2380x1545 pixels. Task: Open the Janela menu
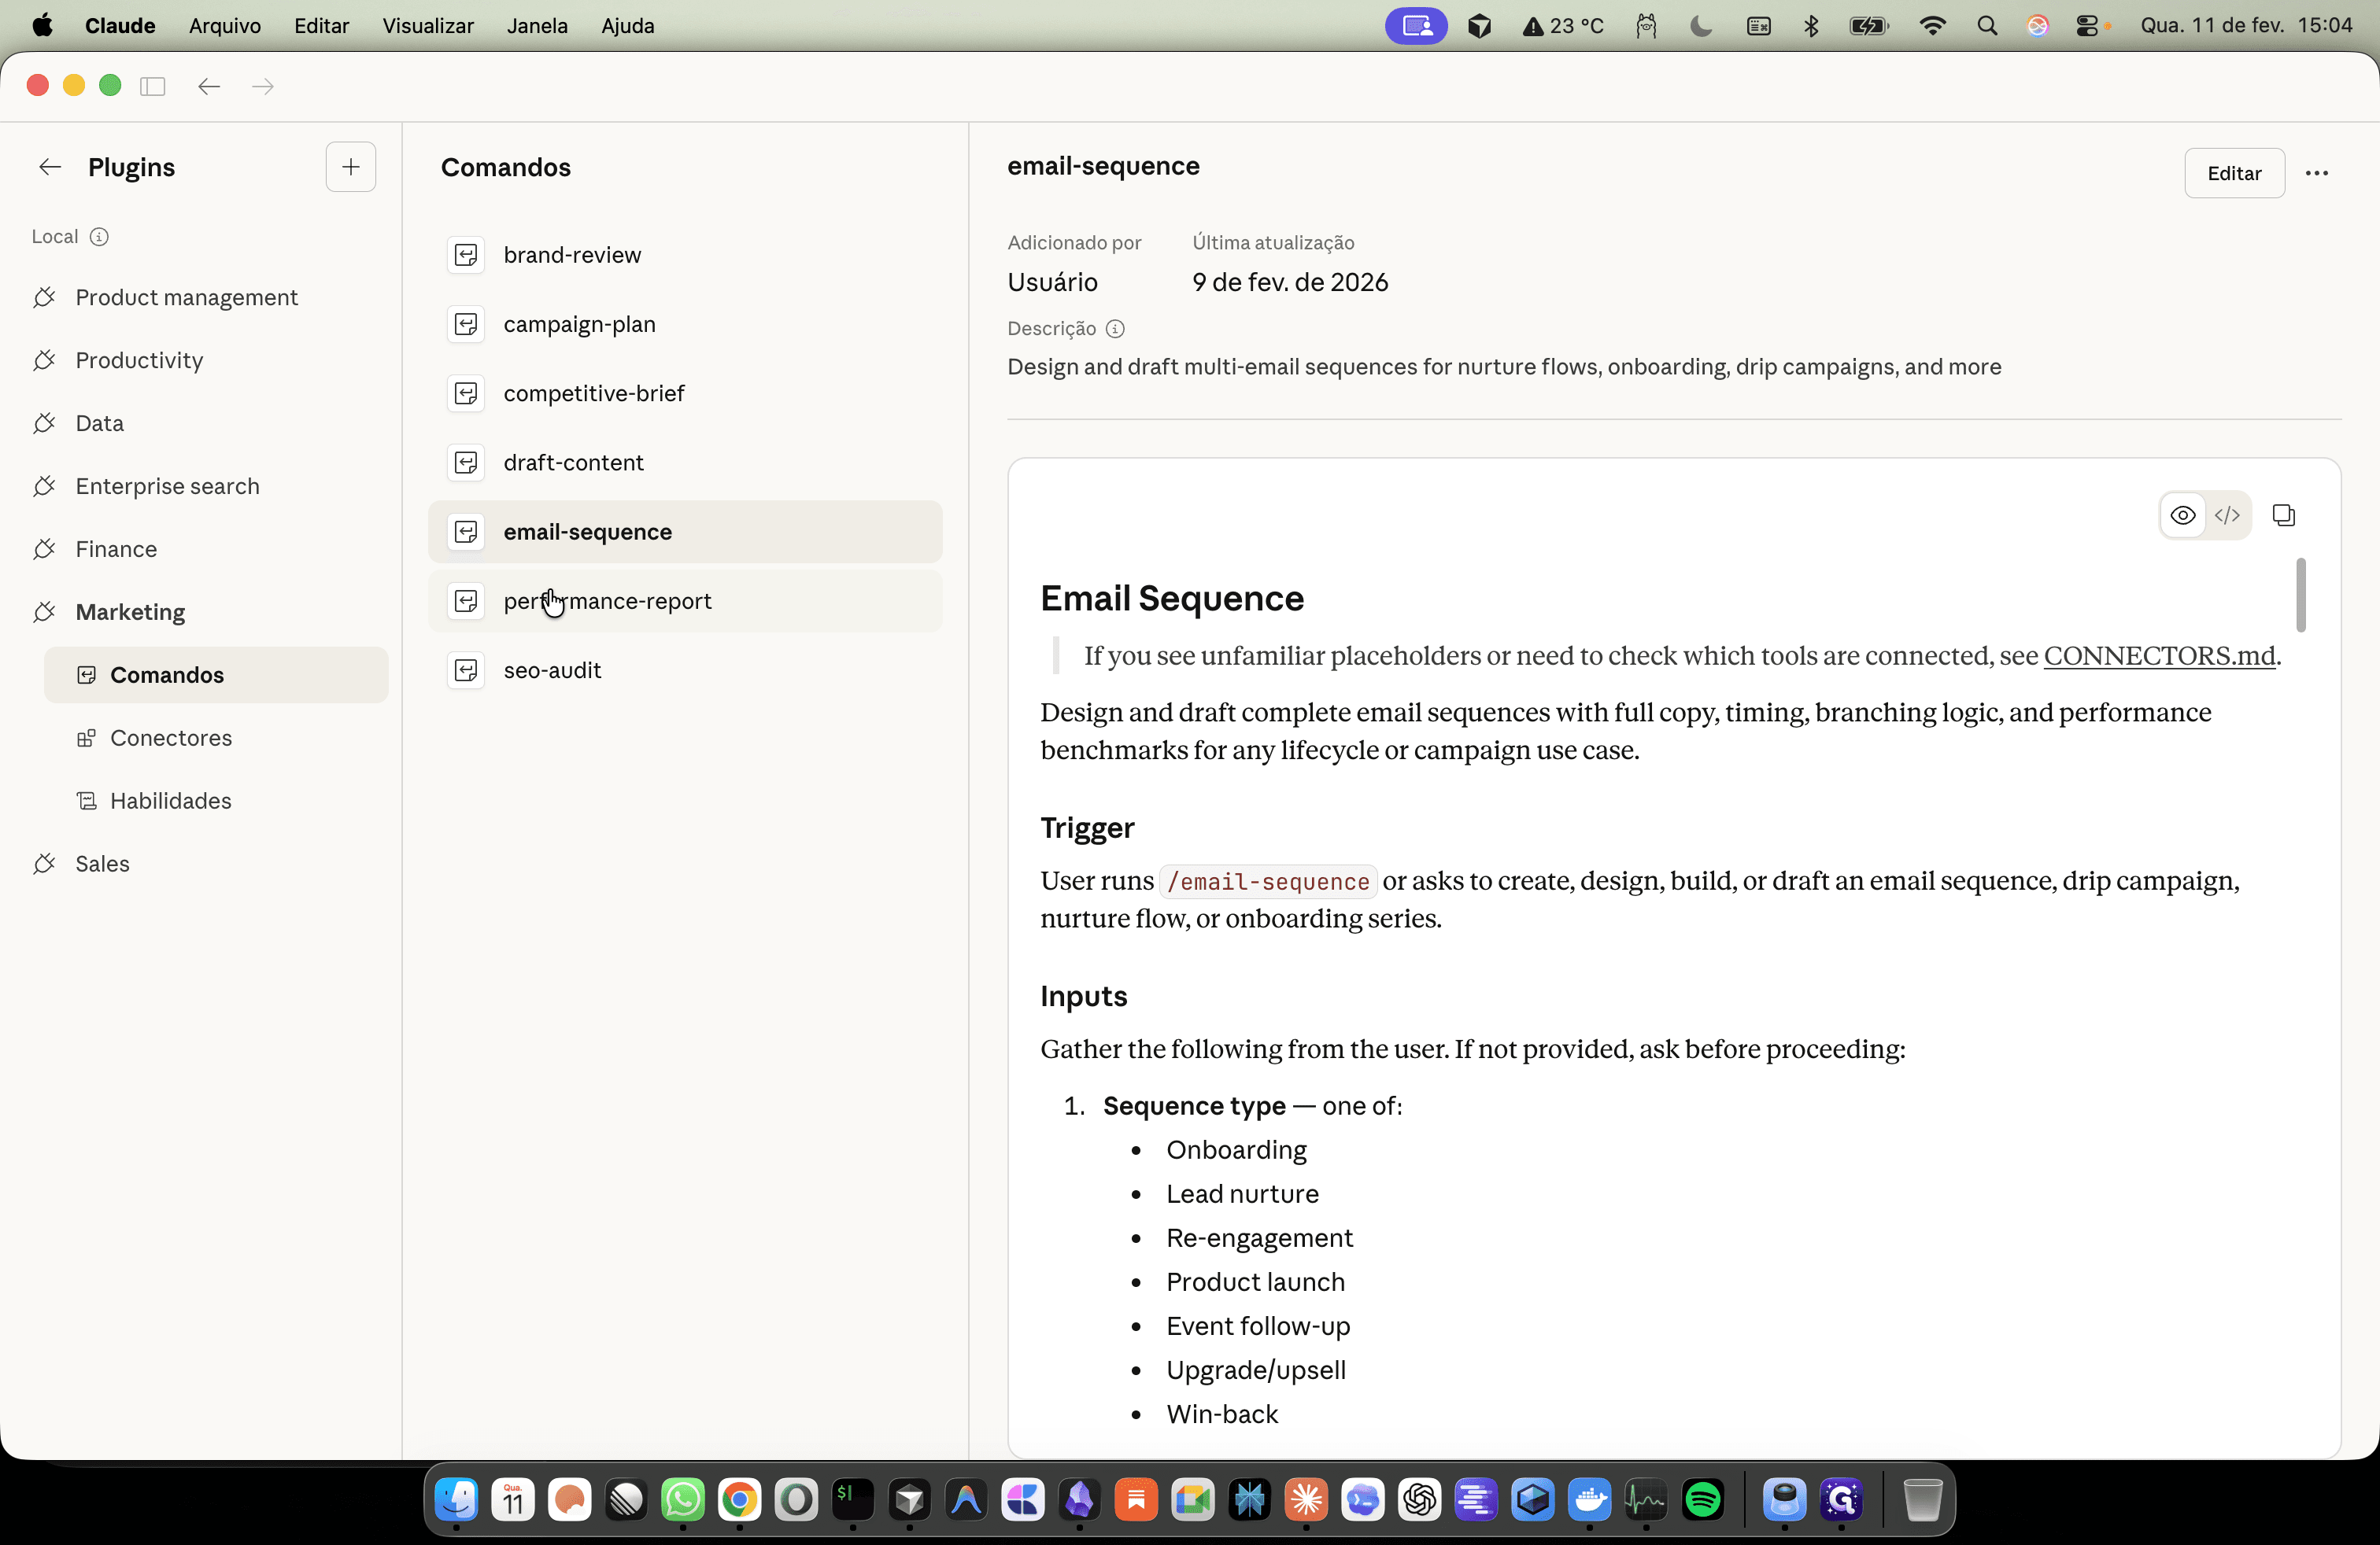pos(537,26)
